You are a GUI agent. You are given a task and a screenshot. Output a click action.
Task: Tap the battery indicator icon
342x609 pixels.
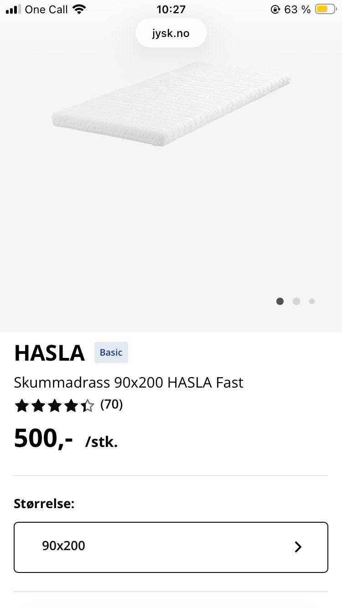click(325, 10)
